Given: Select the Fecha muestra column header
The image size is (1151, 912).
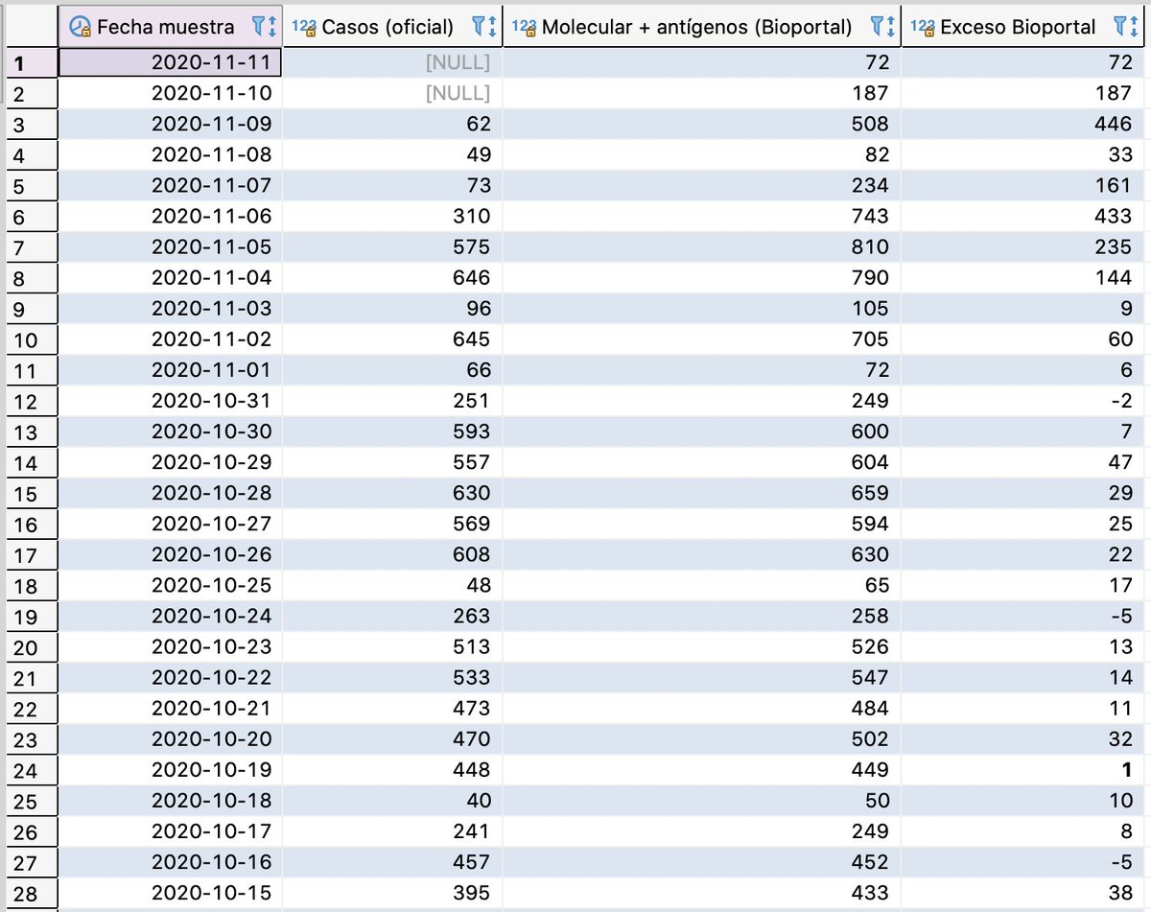Looking at the screenshot, I should click(x=171, y=28).
